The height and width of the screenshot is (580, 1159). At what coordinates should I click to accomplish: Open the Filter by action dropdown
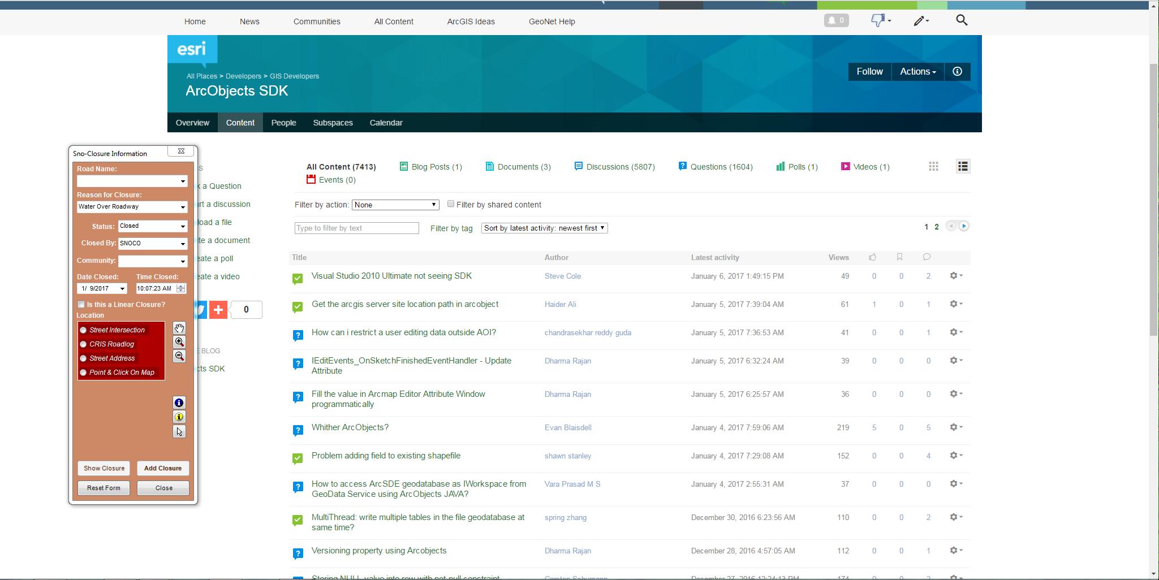click(395, 205)
